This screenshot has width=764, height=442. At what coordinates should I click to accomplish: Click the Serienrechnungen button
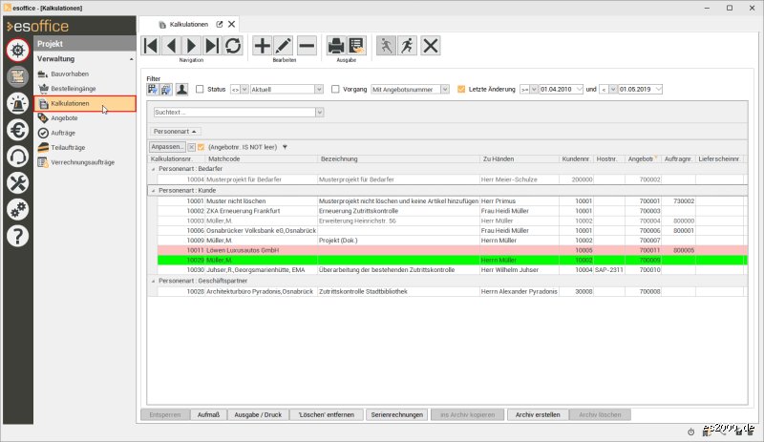(396, 414)
